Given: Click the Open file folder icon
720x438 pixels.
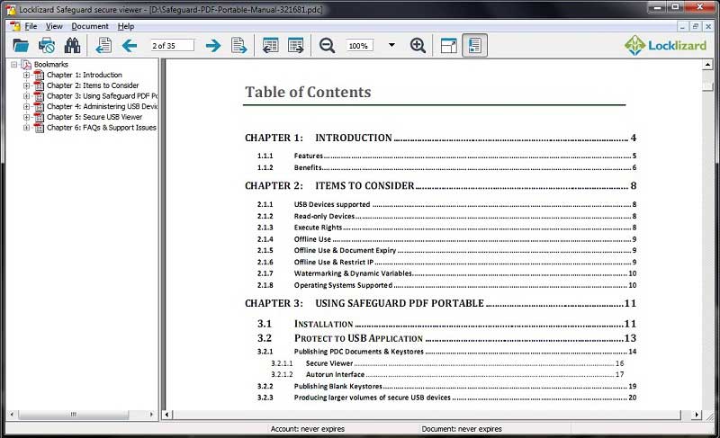Looking at the screenshot, I should [21, 45].
